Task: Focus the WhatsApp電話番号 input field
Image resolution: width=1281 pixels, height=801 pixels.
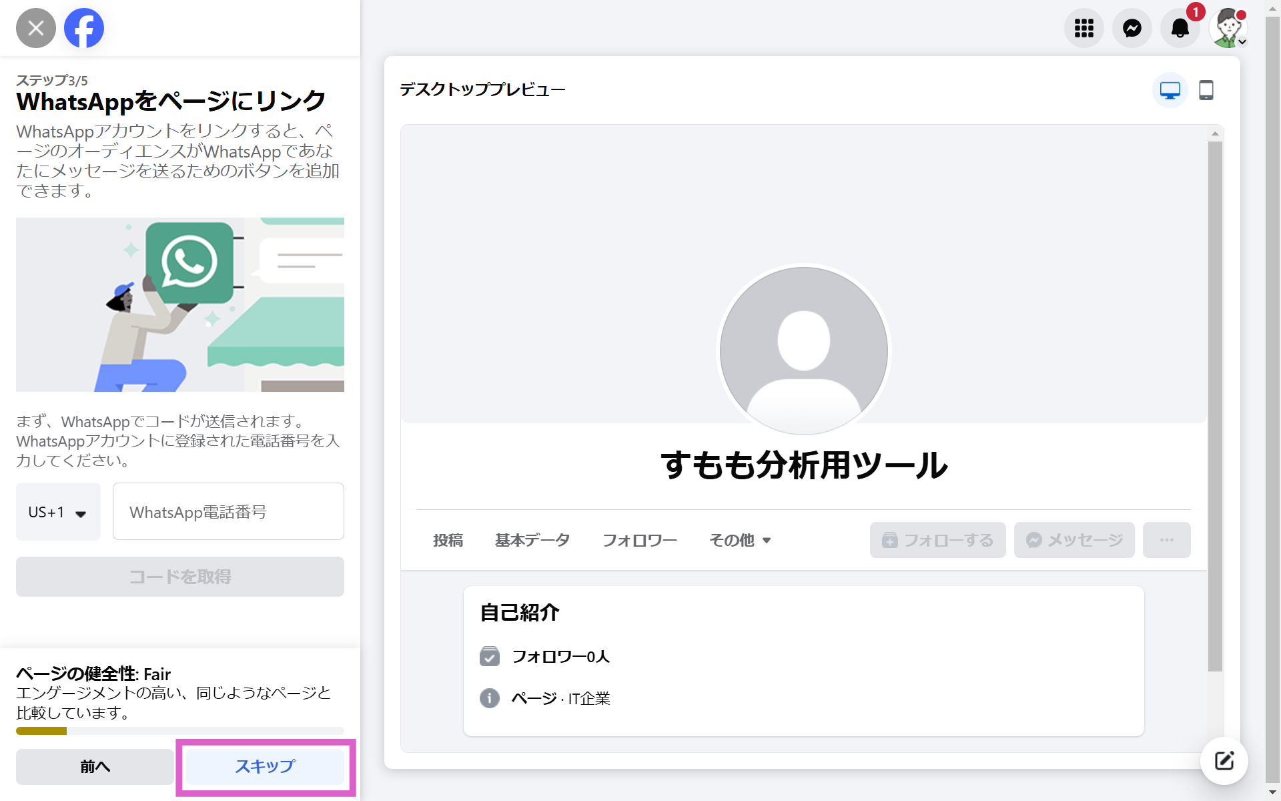Action: pos(228,512)
